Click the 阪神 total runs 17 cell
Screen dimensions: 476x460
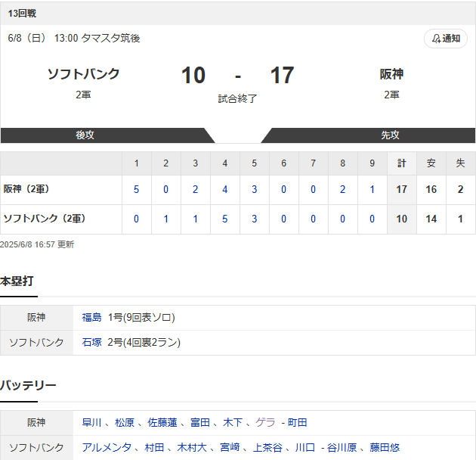tap(402, 189)
